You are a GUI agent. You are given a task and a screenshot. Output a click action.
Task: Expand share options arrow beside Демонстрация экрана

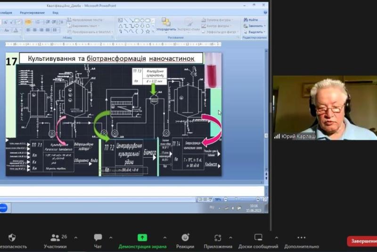pos(164,237)
